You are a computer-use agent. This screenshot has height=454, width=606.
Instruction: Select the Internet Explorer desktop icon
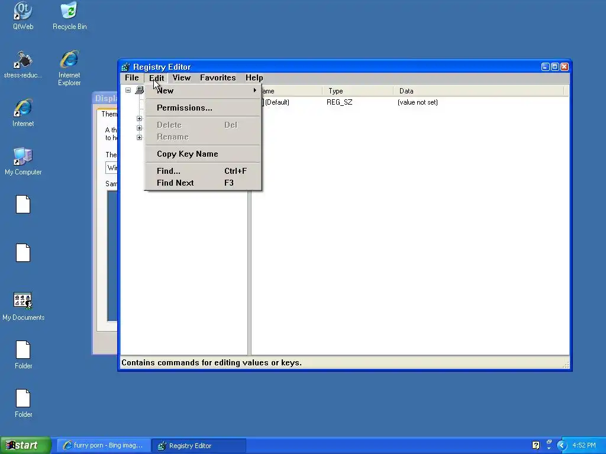coord(69,67)
